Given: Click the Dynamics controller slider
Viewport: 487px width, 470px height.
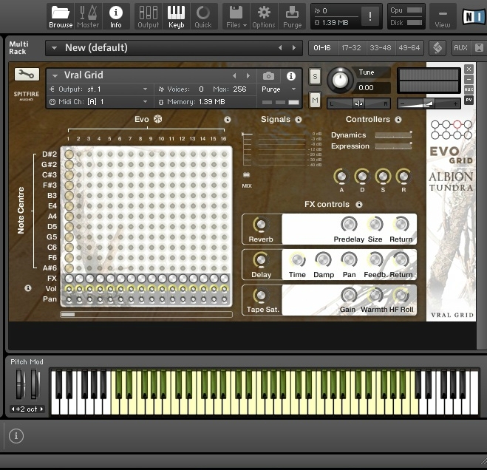Looking at the screenshot, I should tap(393, 135).
